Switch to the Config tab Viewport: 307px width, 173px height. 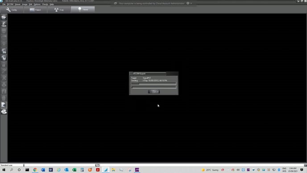pyautogui.click(x=12, y=10)
